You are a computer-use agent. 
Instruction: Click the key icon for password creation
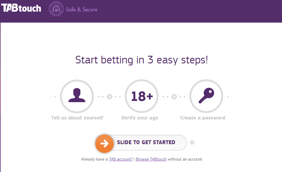206,96
